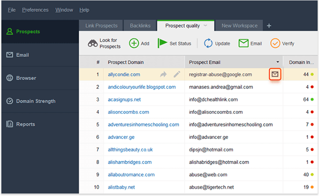Screen dimensions: 319x196
Task: Expand the Prospect quality tab dropdown chevron
Action: click(x=205, y=25)
